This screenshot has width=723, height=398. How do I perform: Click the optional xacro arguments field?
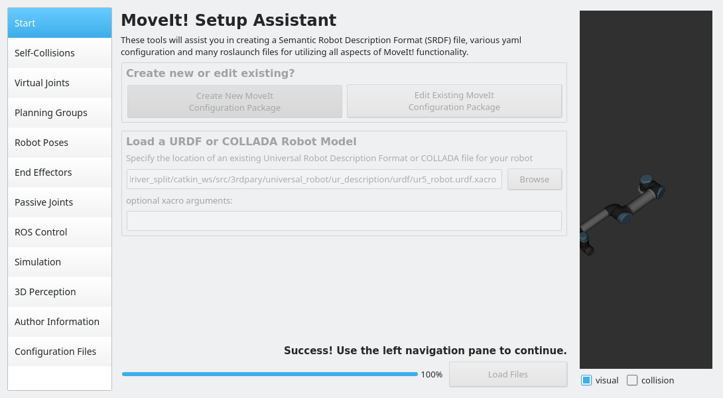coord(344,221)
